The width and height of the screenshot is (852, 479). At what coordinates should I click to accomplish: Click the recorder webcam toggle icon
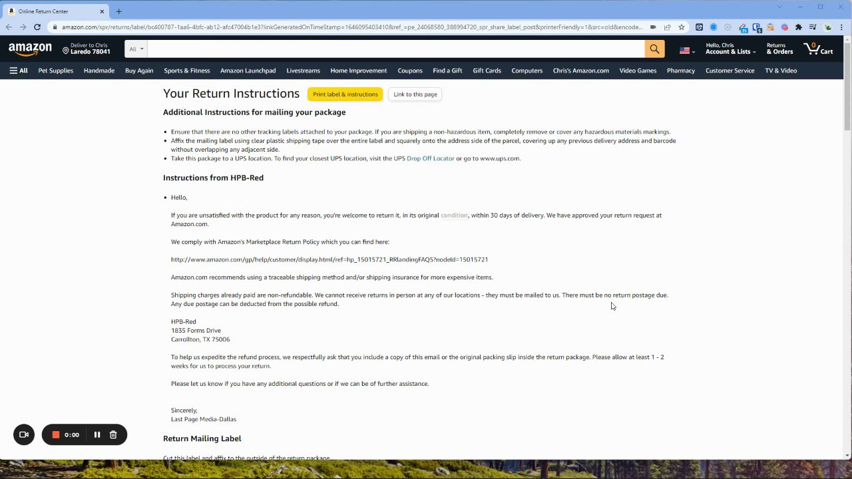[x=24, y=434]
